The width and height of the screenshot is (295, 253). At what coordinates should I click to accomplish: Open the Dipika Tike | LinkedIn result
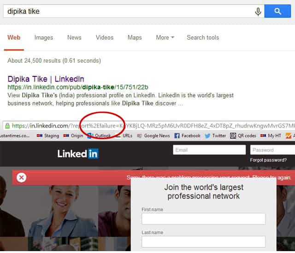46,79
